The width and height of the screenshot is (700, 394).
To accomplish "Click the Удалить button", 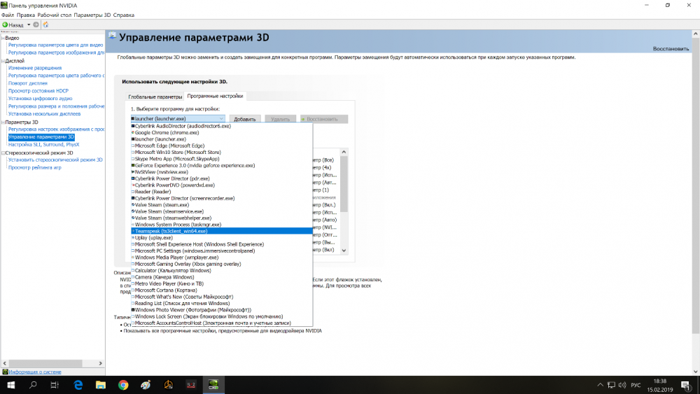I will point(281,119).
